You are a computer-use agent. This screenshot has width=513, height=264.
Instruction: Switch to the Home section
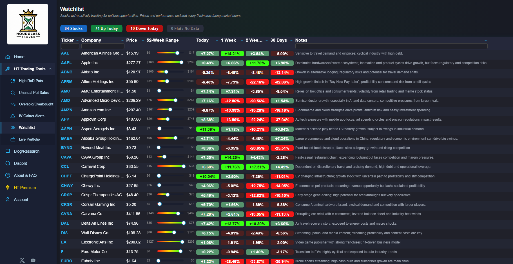click(19, 57)
